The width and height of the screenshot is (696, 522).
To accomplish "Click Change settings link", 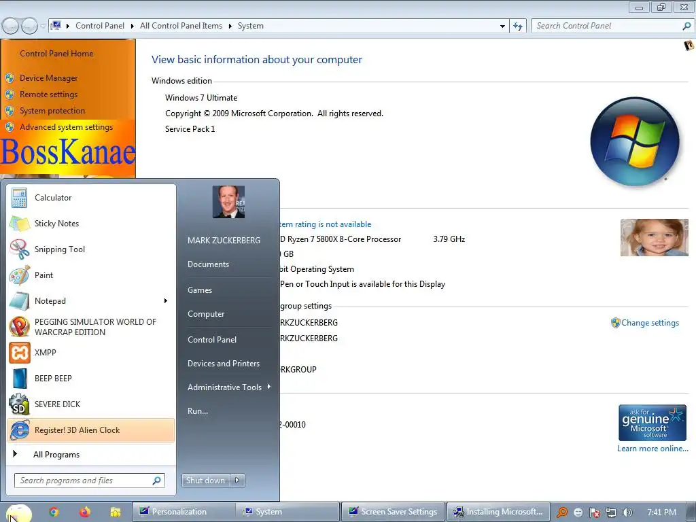I will pos(650,323).
